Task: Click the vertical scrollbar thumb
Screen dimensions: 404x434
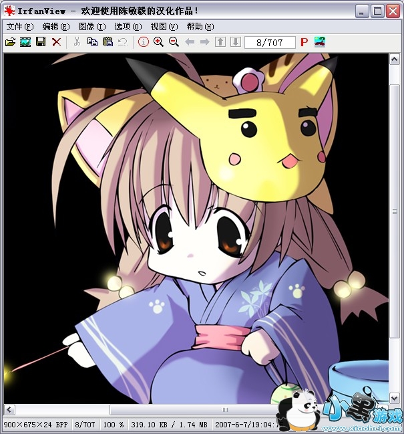Action: pos(395,211)
